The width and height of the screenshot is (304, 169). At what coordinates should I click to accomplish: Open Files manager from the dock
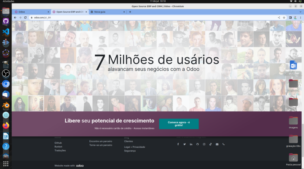6,11
